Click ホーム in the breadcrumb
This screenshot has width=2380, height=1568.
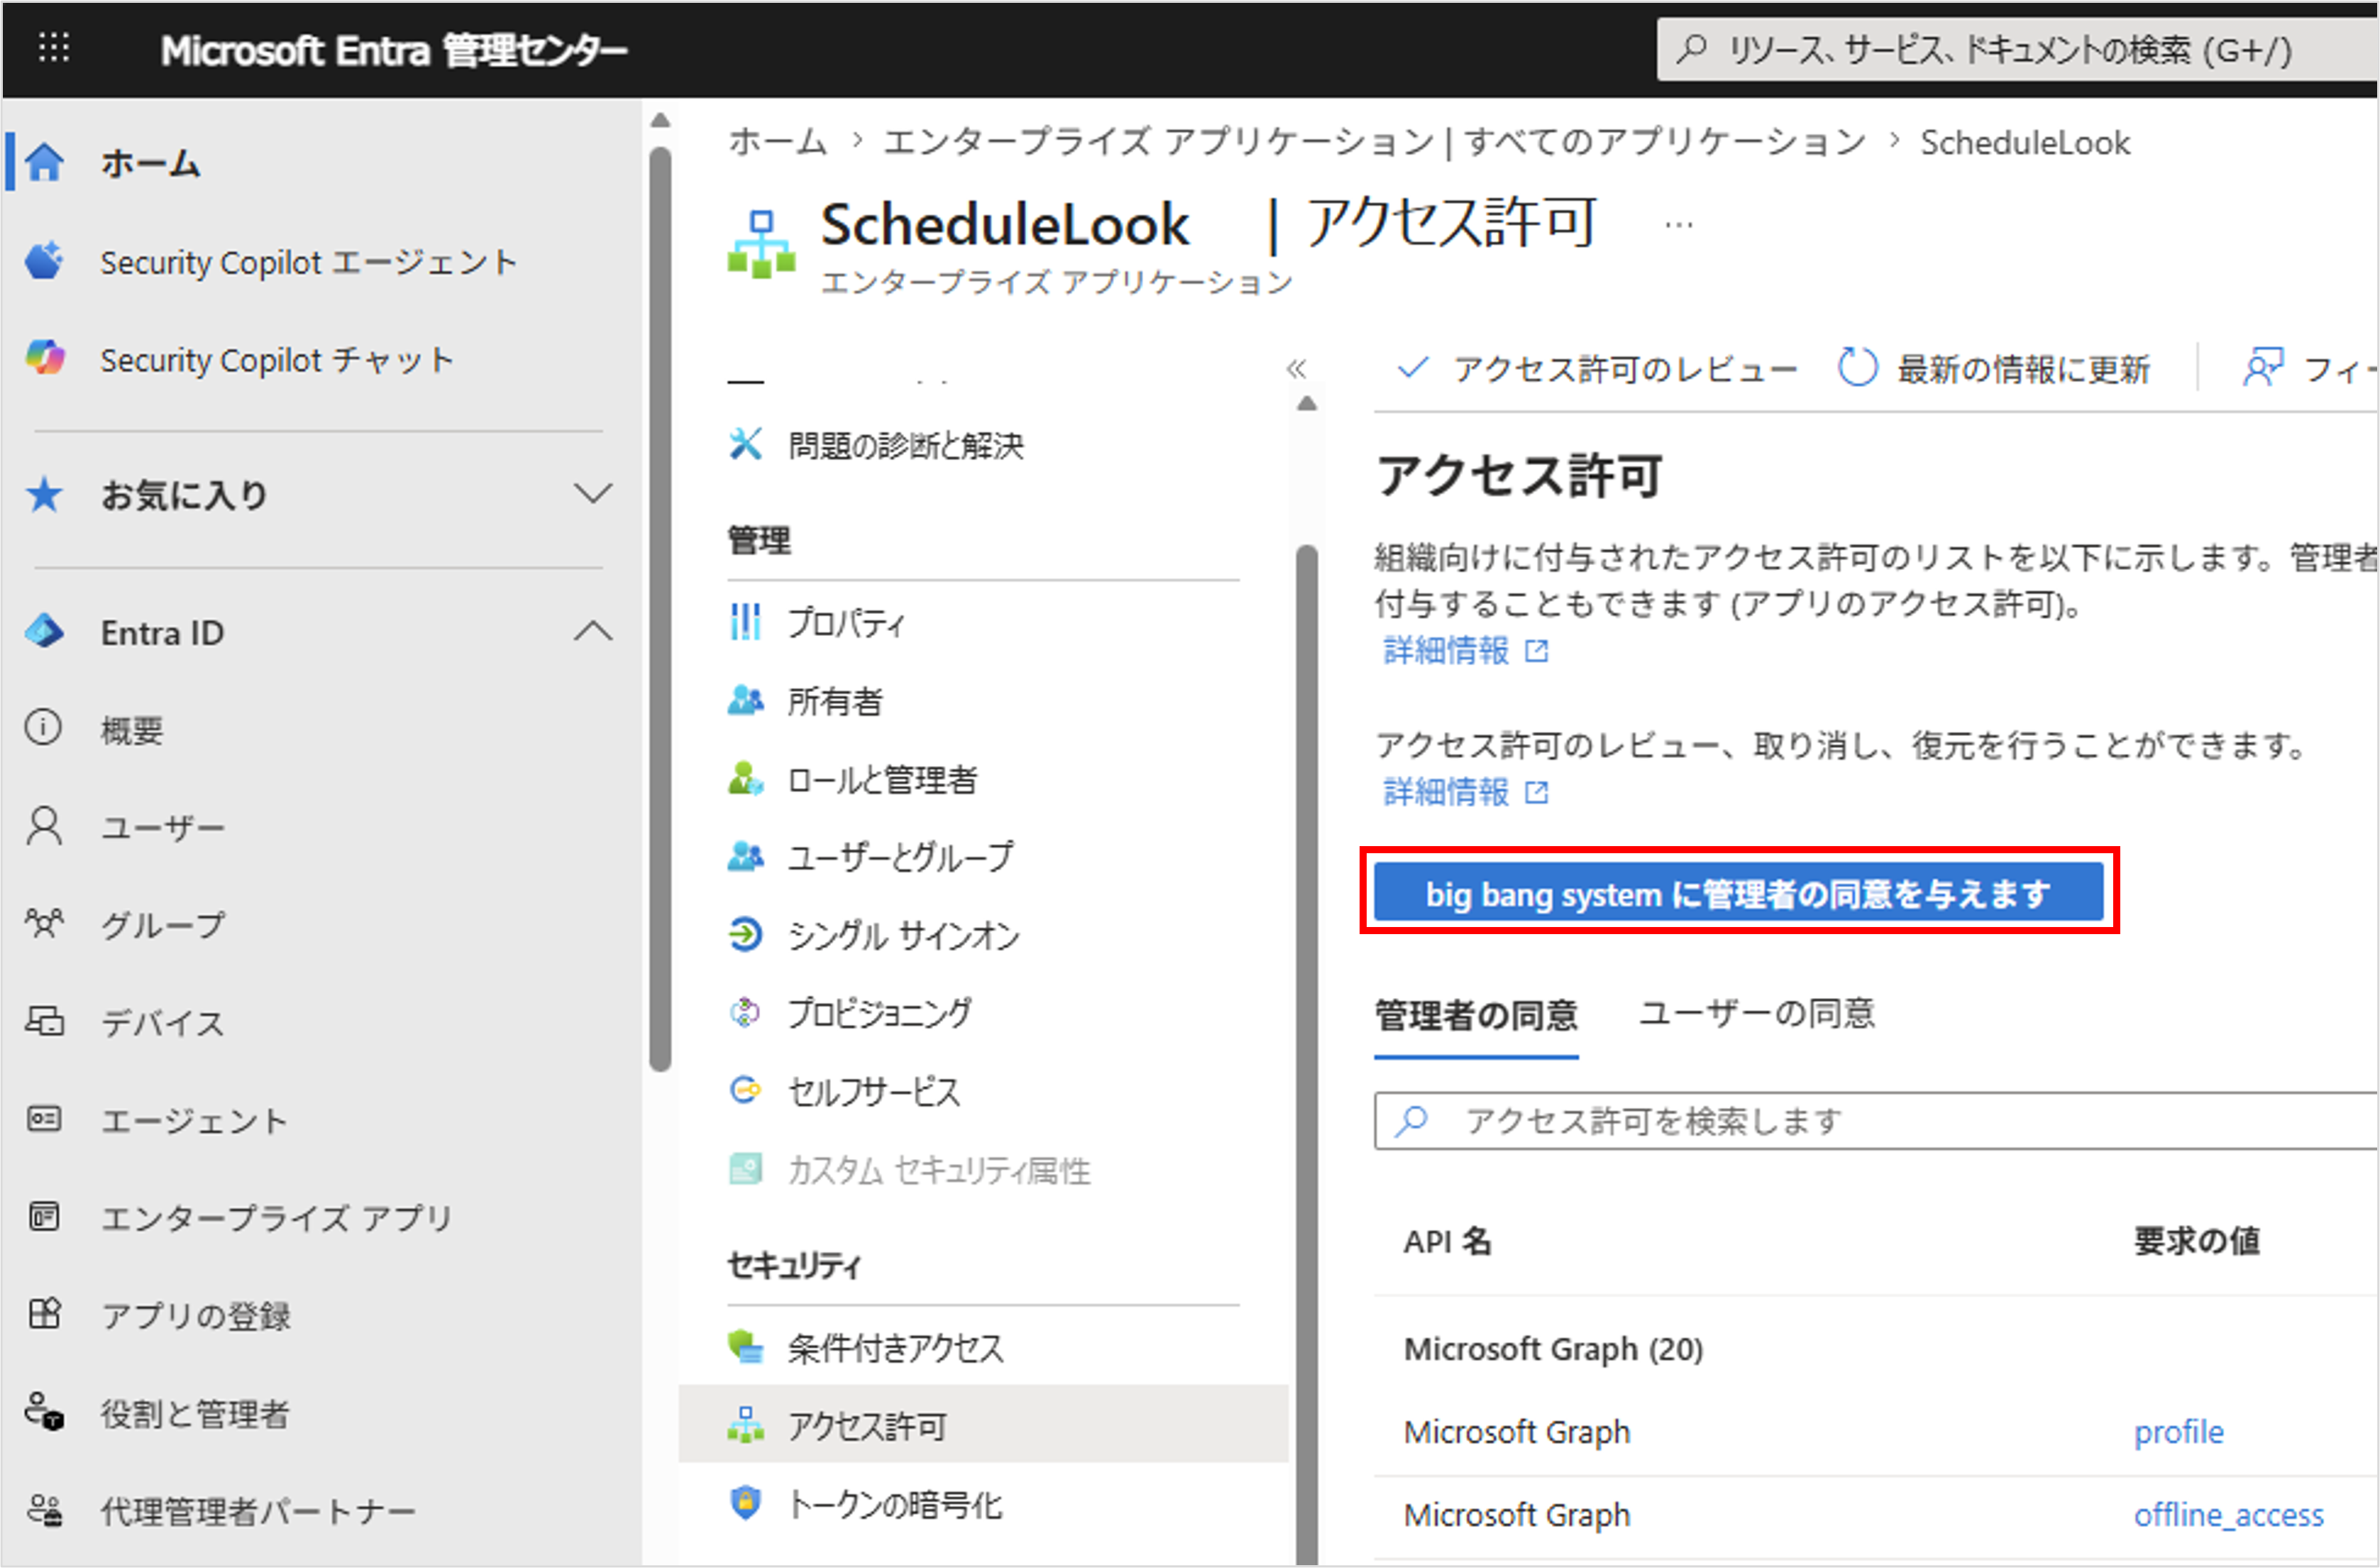coord(777,142)
